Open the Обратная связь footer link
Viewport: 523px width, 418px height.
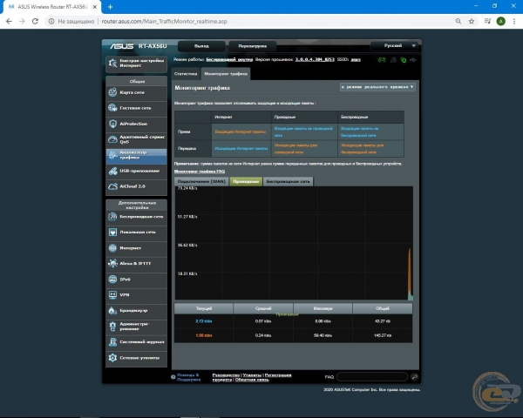[x=252, y=380]
